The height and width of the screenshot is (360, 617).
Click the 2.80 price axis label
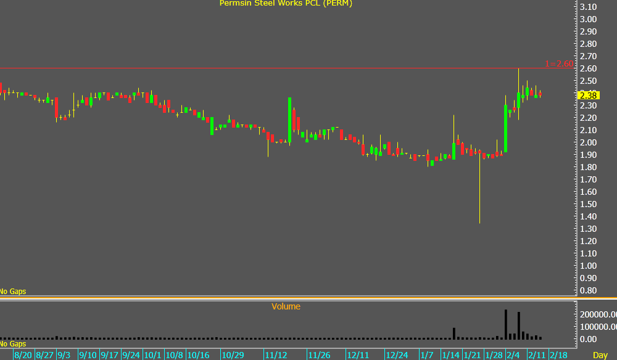(588, 44)
